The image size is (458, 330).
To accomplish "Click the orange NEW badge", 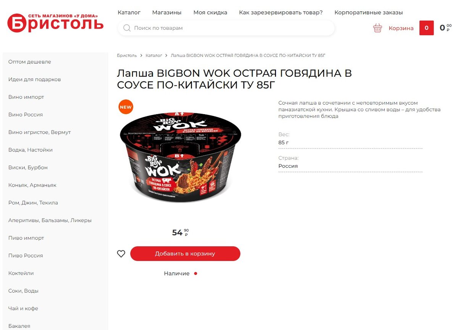I will [x=126, y=107].
